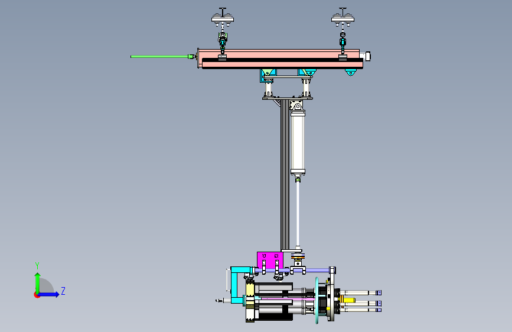Select the right suspension hanger at the top
512x332 pixels.
[x=343, y=33]
